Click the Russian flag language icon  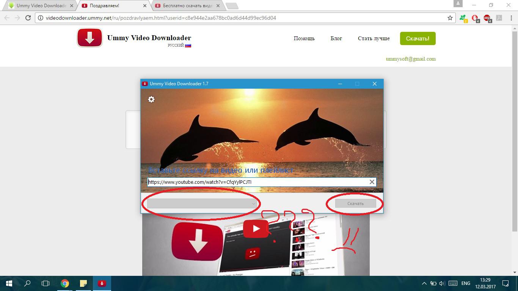coord(188,45)
